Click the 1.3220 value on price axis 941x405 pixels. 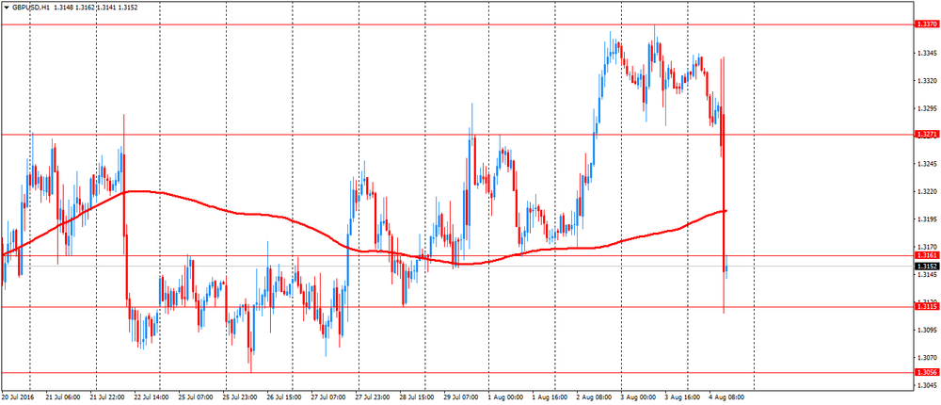(927, 191)
